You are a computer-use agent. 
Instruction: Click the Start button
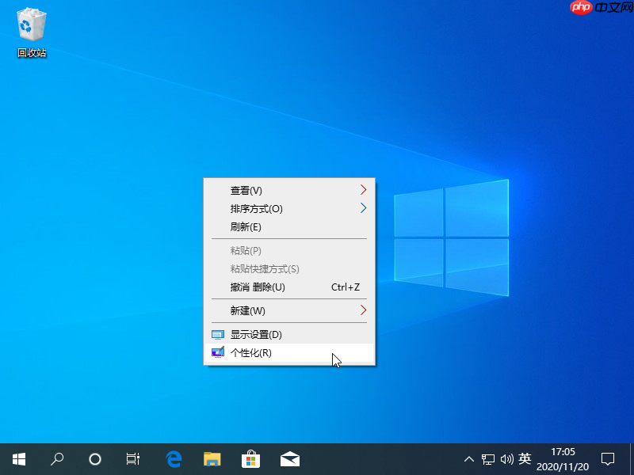click(x=18, y=458)
